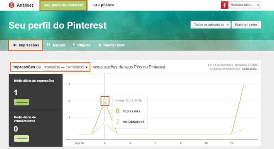Click the eye icon beside Impressões
274x149 pixels.
(15, 45)
